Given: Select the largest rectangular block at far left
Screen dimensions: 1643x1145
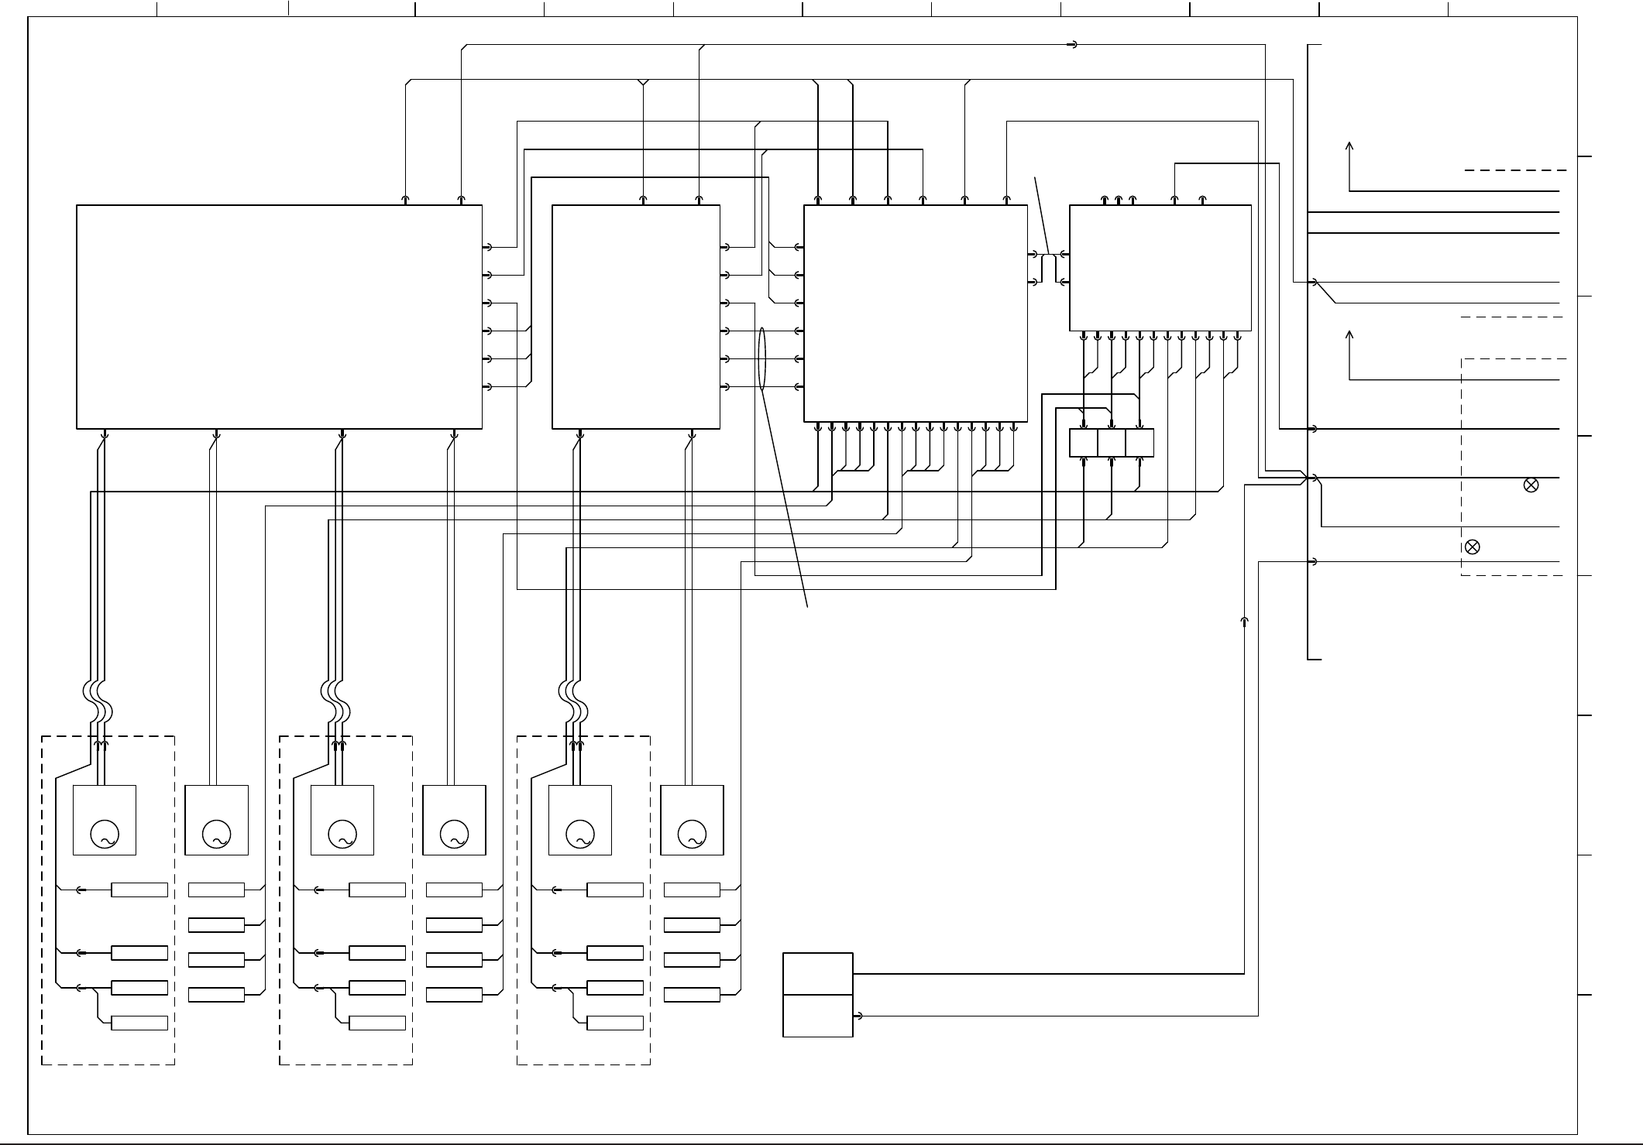Looking at the screenshot, I should pos(279,317).
